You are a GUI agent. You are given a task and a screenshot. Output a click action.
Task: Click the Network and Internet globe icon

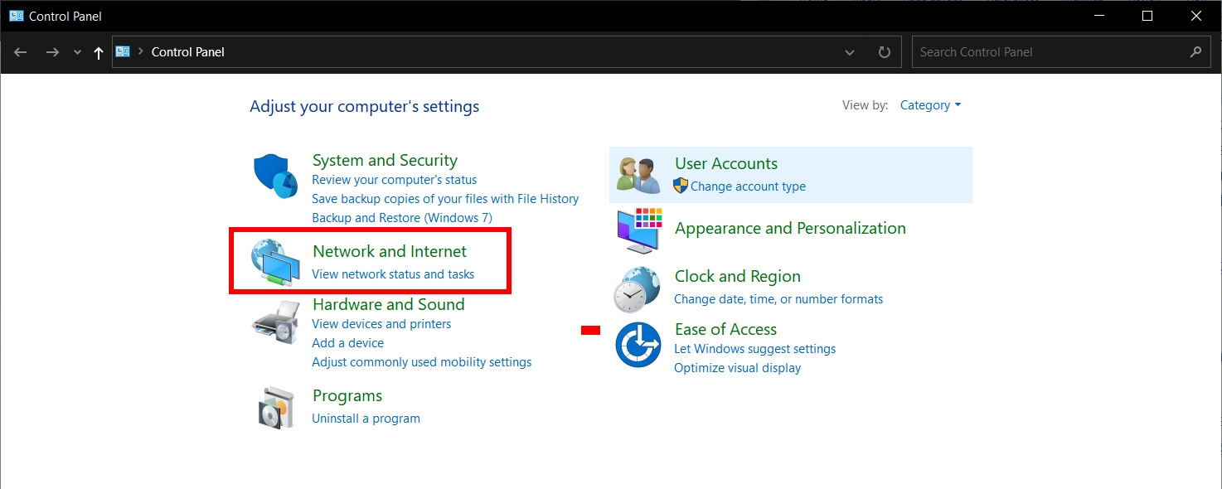click(x=275, y=262)
